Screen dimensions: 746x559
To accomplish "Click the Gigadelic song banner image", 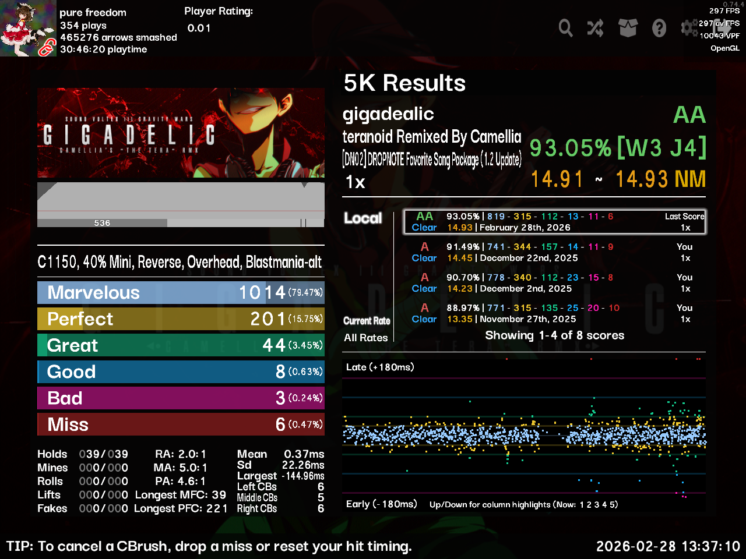I will point(181,133).
